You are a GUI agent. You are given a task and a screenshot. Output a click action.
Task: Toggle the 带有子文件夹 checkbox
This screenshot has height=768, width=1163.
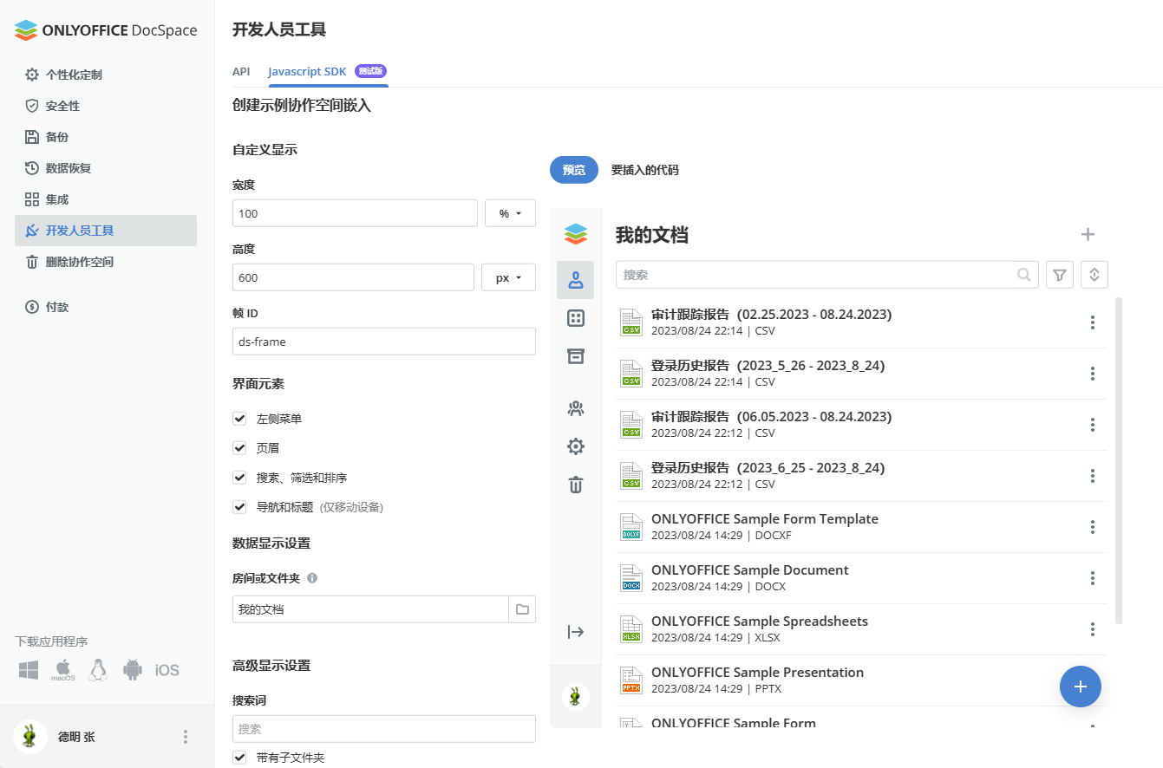click(240, 758)
